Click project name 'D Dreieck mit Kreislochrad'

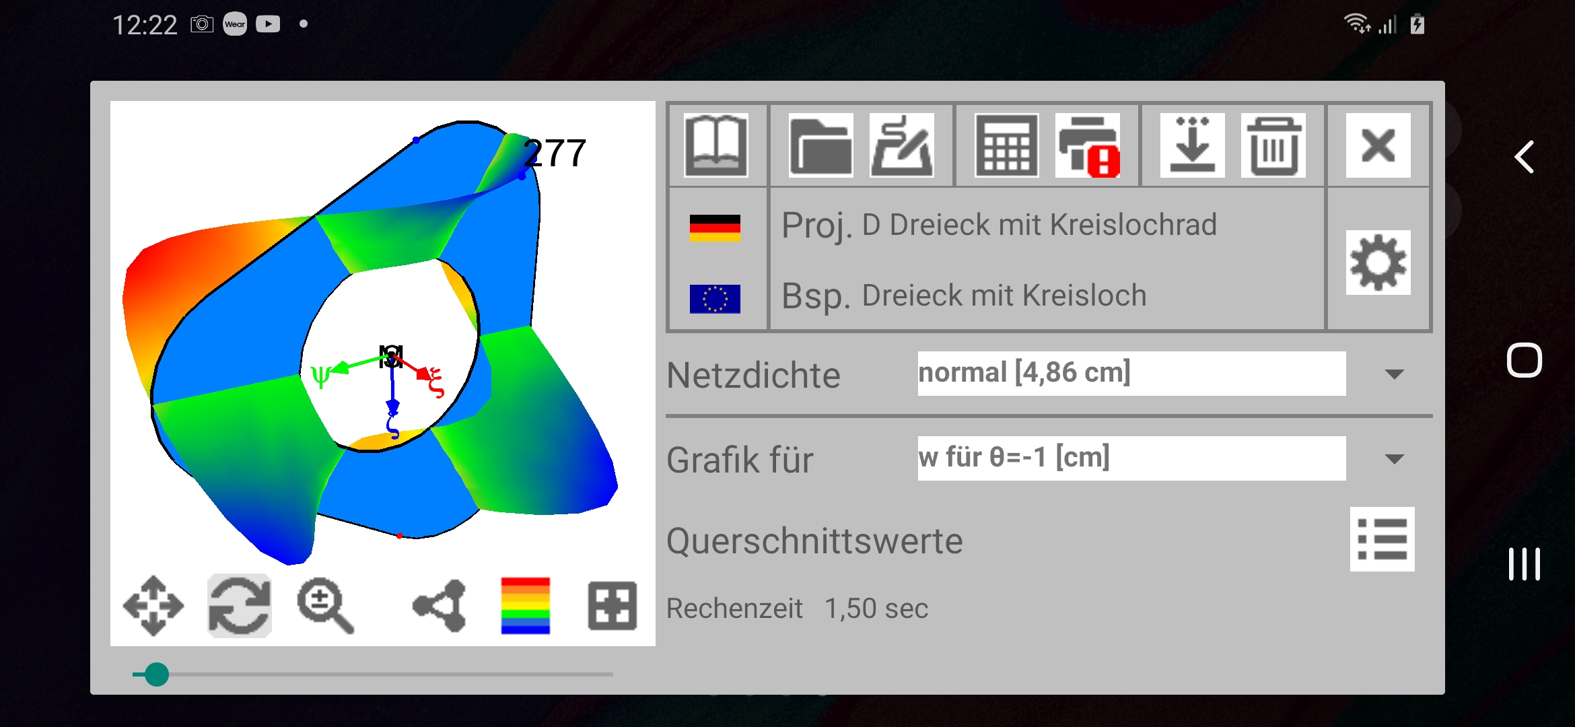click(1039, 226)
